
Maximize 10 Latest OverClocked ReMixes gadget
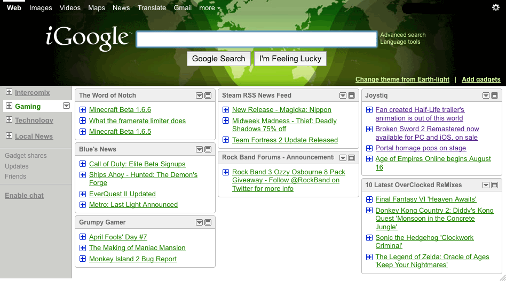tap(494, 185)
